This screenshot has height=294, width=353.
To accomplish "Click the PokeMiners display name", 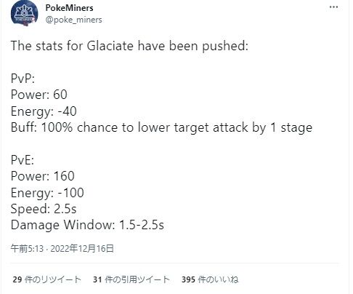I will (69, 8).
